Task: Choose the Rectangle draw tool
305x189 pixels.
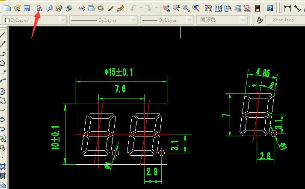Action: click(3, 72)
